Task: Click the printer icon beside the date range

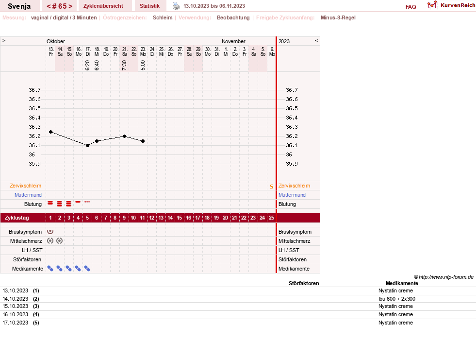Action: point(176,6)
